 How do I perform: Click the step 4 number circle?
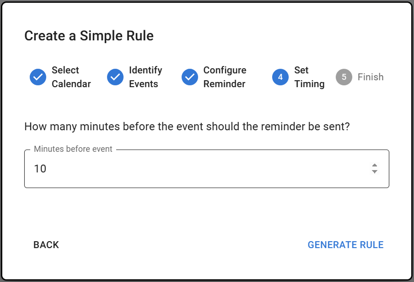click(280, 77)
